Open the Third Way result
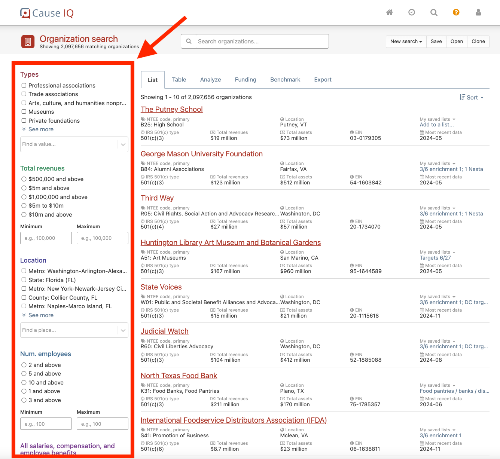The width and height of the screenshot is (500, 459). coord(157,198)
